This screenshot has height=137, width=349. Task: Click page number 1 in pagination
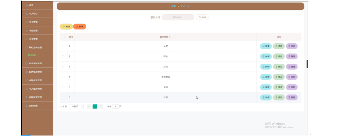tap(95, 107)
